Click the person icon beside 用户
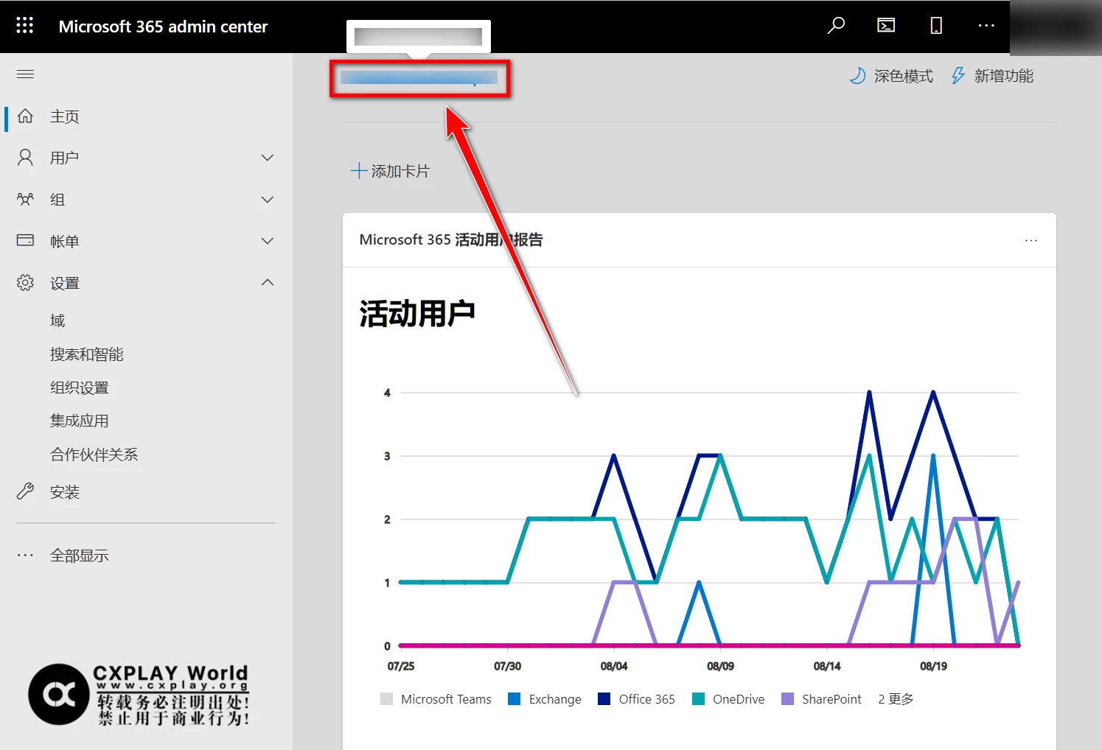 [25, 158]
